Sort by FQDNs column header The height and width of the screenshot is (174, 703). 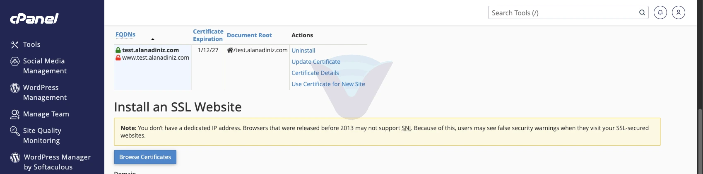tap(125, 35)
